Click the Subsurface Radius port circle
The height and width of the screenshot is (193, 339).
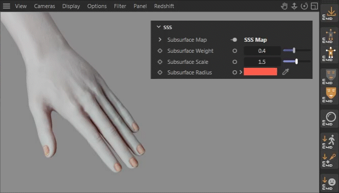(235, 72)
